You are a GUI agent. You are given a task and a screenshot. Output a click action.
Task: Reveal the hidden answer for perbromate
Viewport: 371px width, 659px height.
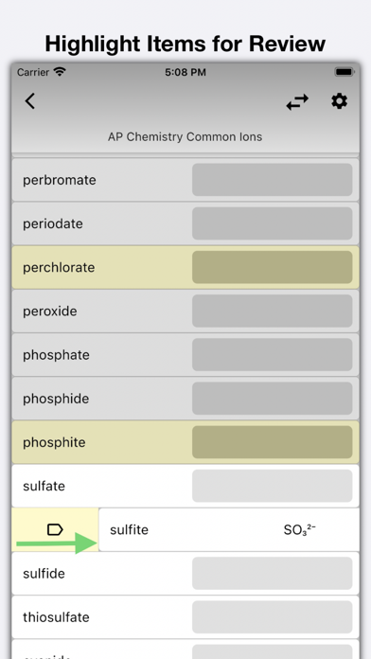[x=273, y=180]
